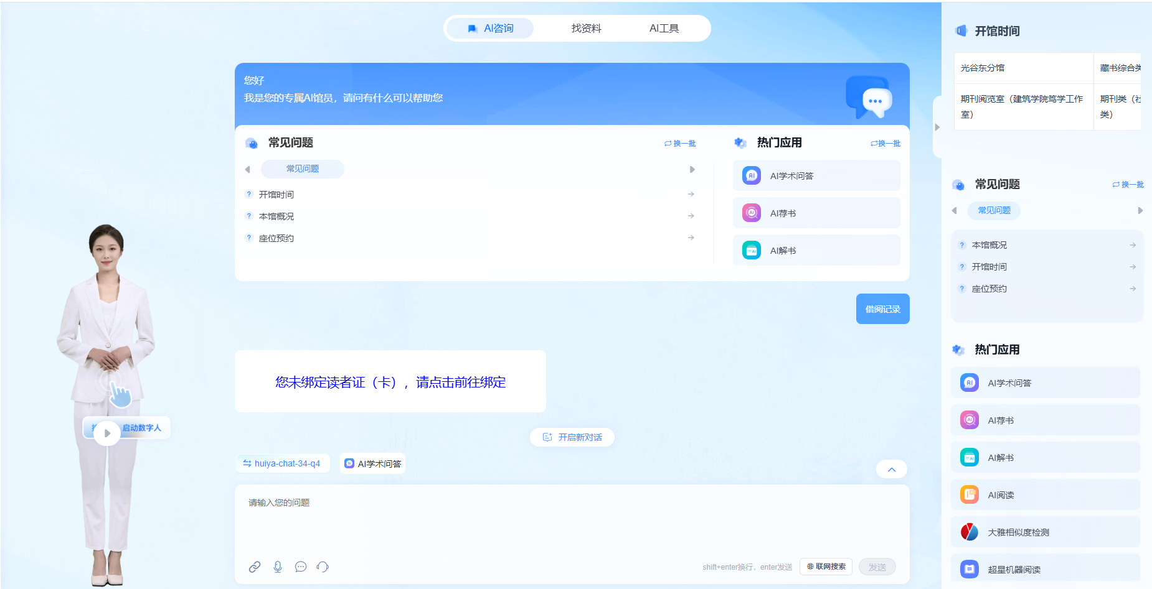Open the AI工具 tab

pyautogui.click(x=664, y=29)
